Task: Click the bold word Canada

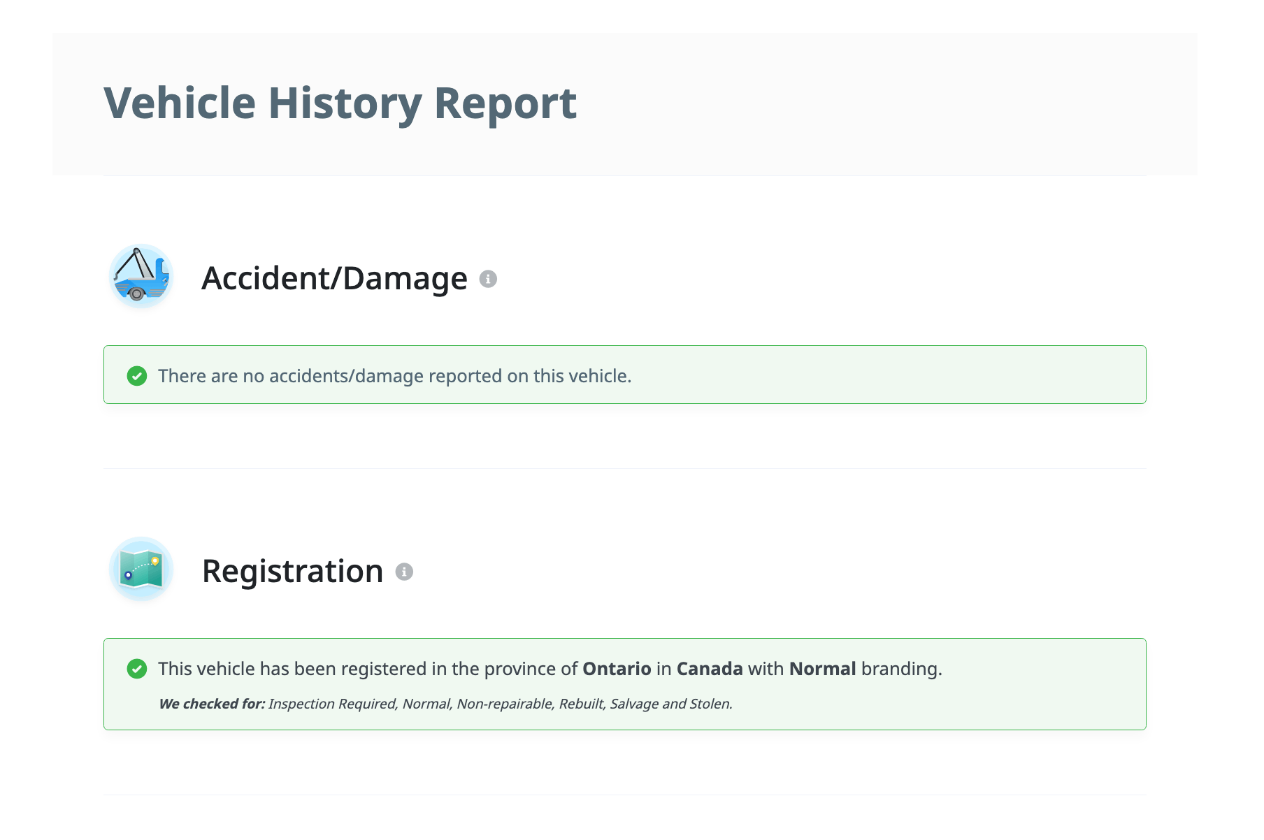Action: tap(710, 669)
